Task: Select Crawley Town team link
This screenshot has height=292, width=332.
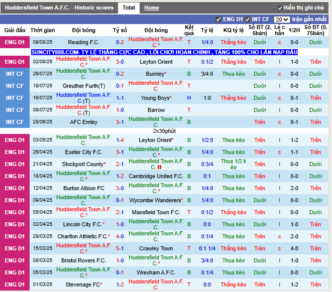Action: point(156,249)
